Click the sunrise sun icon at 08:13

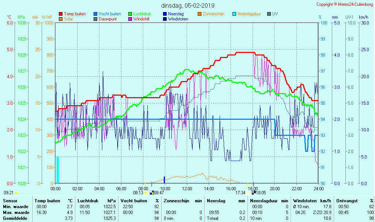[x=145, y=192]
